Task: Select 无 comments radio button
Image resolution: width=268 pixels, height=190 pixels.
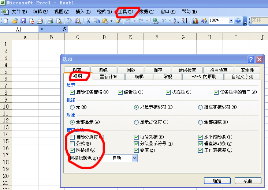Action: [72, 107]
